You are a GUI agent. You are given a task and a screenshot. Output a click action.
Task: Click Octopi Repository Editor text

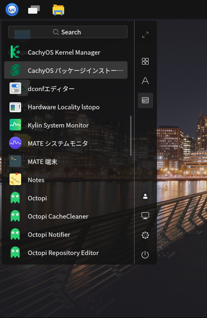coord(63,253)
